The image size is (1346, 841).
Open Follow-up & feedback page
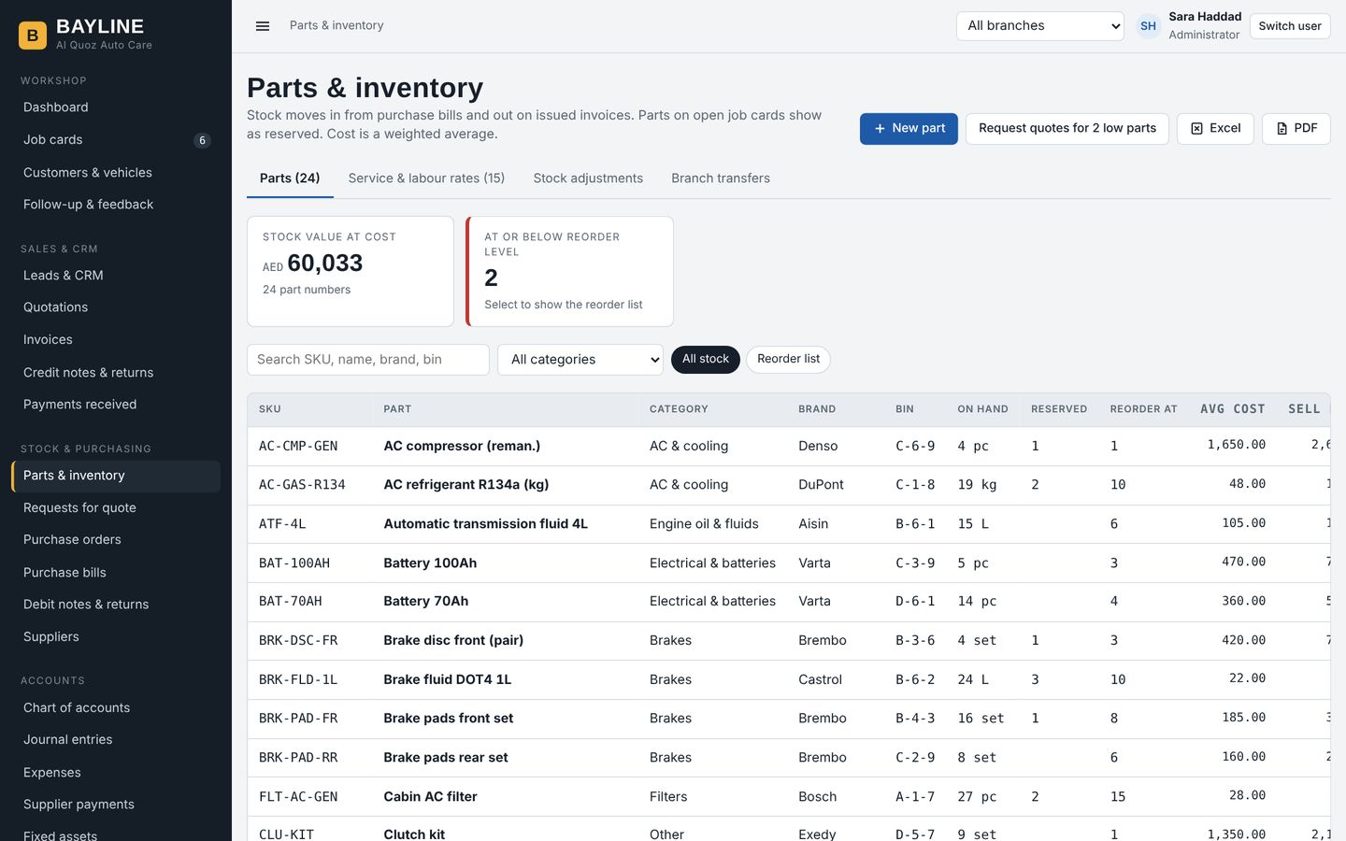[116, 205]
